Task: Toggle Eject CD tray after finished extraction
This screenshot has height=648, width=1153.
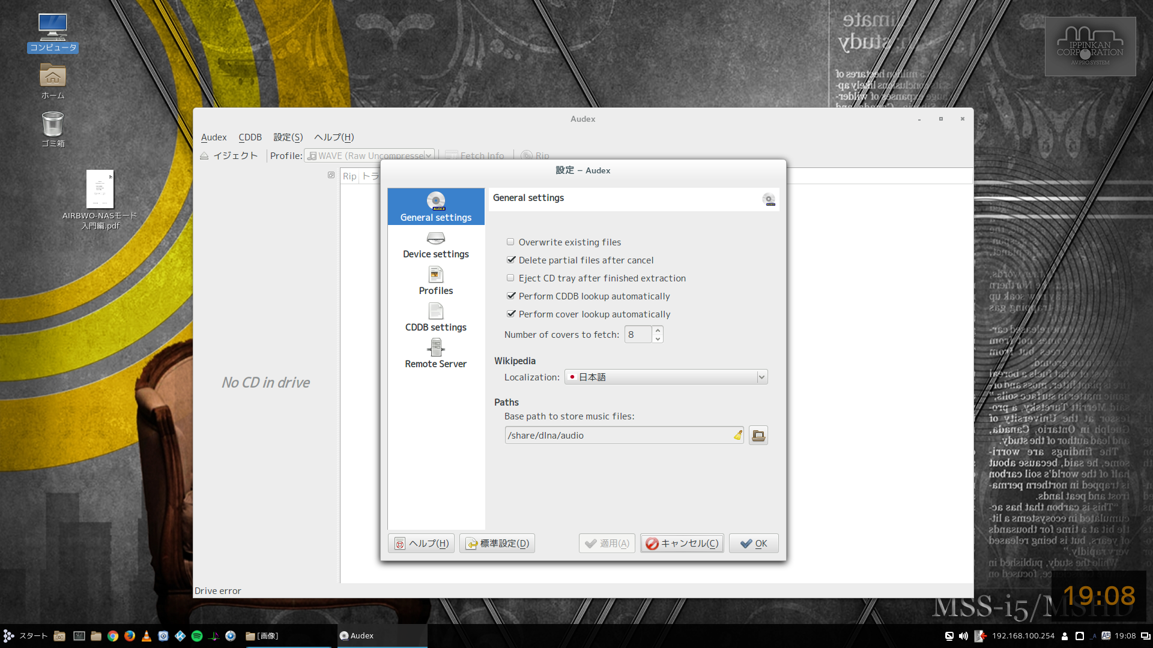Action: [510, 278]
